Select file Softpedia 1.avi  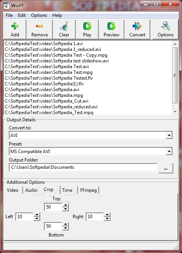click(x=44, y=44)
